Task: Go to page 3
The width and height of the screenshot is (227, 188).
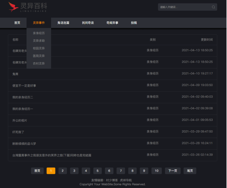Action: coord(74,171)
